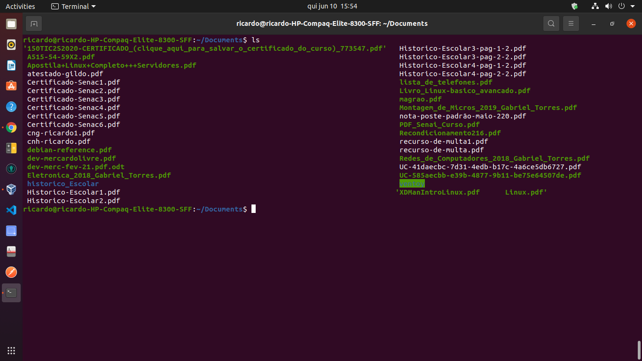Click cng-ricardo1.pdf entry
This screenshot has height=361, width=642.
61,133
